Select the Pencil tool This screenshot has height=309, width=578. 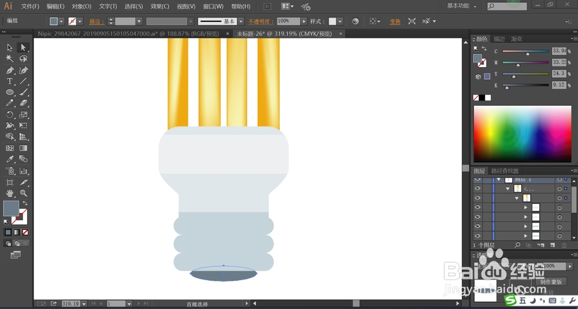tap(10, 103)
